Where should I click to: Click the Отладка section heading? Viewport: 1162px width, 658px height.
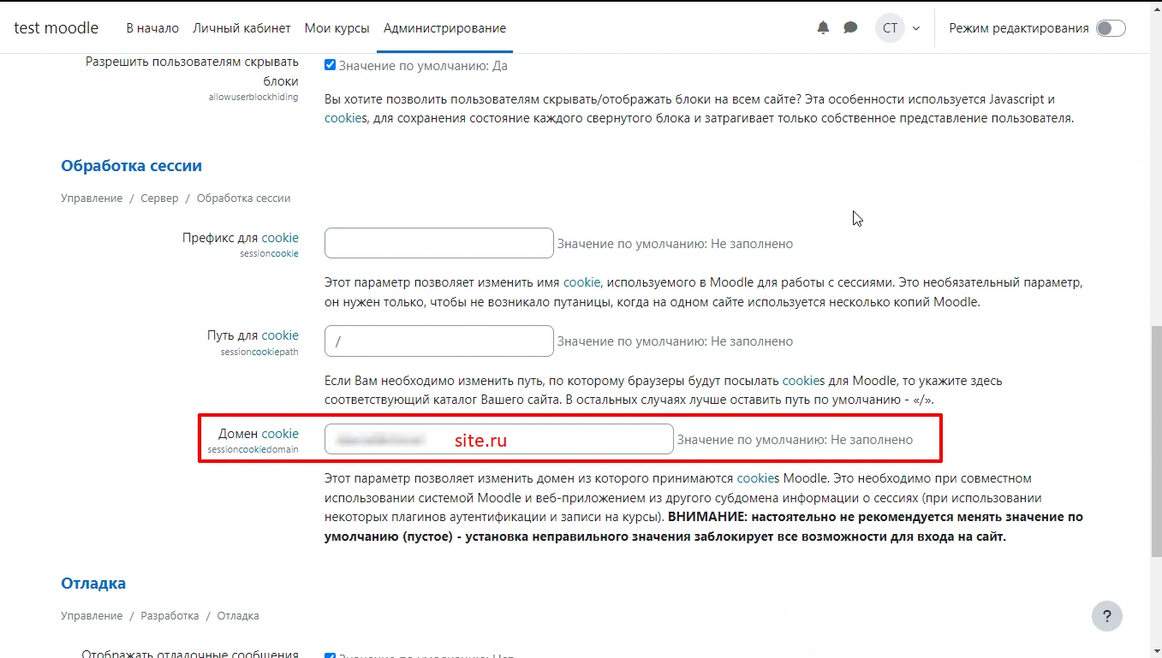[93, 583]
